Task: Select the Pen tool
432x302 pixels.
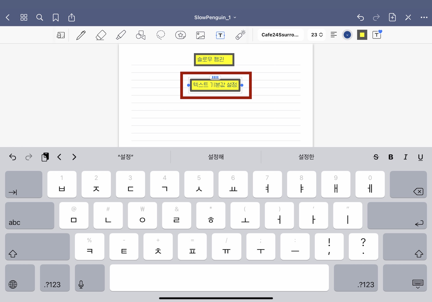Action: pyautogui.click(x=81, y=35)
